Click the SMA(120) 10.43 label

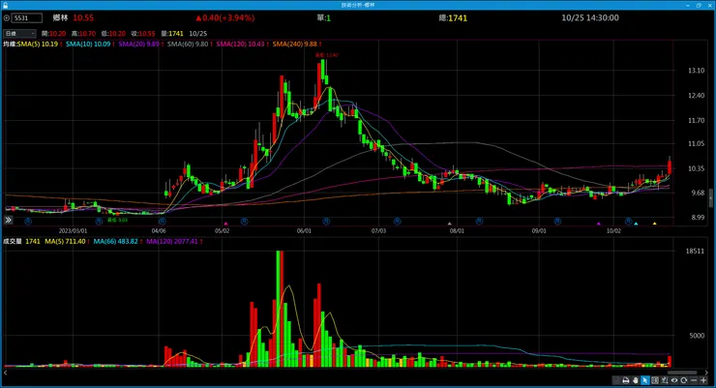coord(240,44)
